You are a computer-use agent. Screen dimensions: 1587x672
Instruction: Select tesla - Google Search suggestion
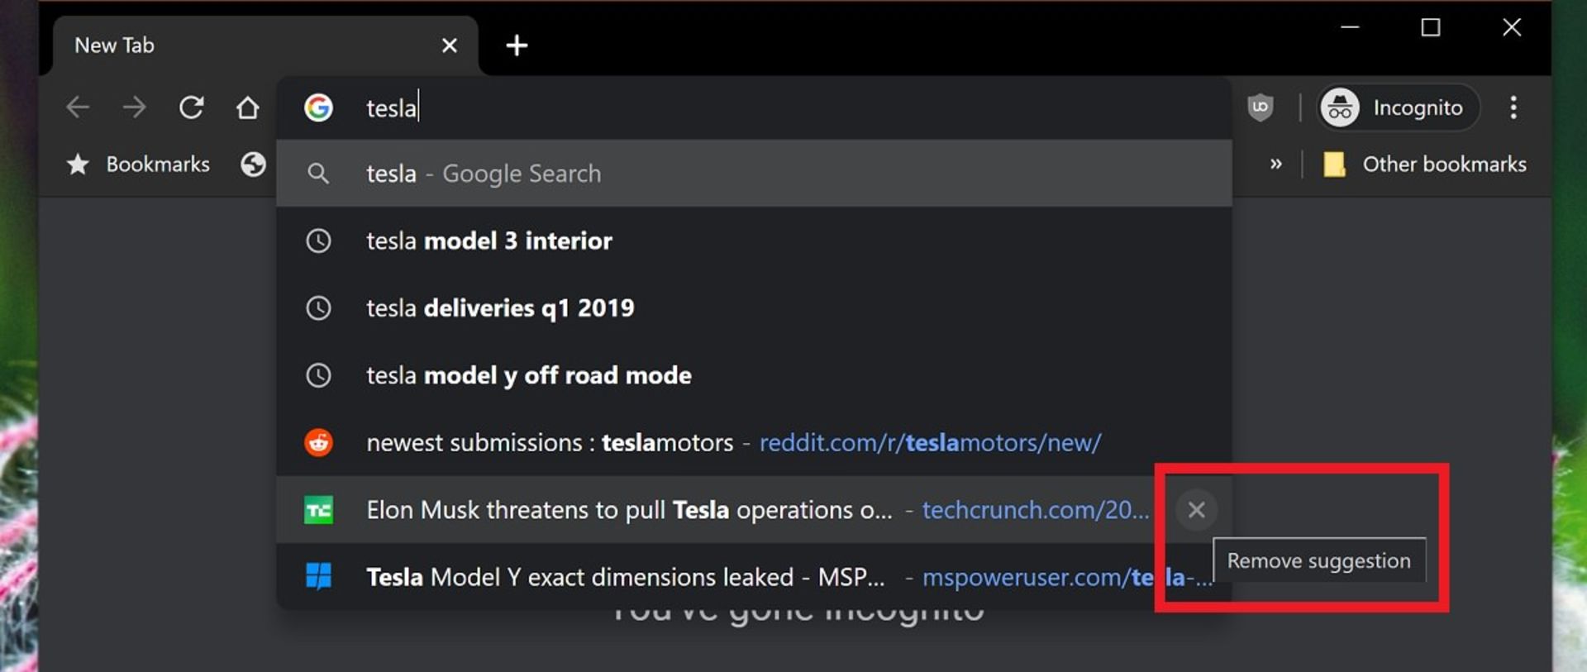754,174
